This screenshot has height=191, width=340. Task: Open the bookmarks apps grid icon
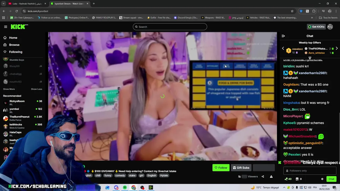coord(3,18)
